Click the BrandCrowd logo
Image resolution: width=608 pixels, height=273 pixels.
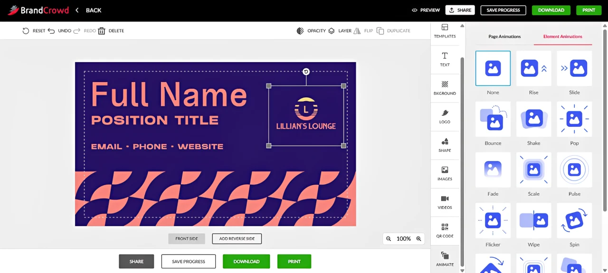tap(38, 10)
